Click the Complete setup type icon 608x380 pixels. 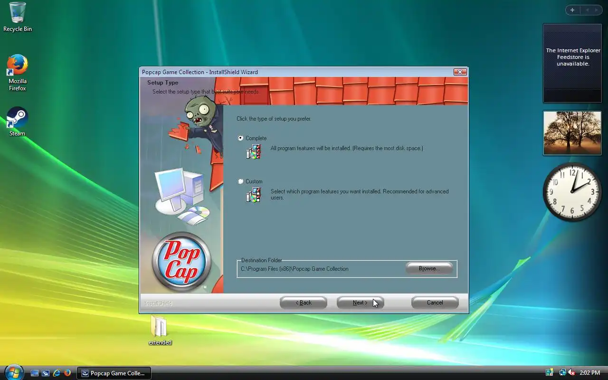click(254, 152)
